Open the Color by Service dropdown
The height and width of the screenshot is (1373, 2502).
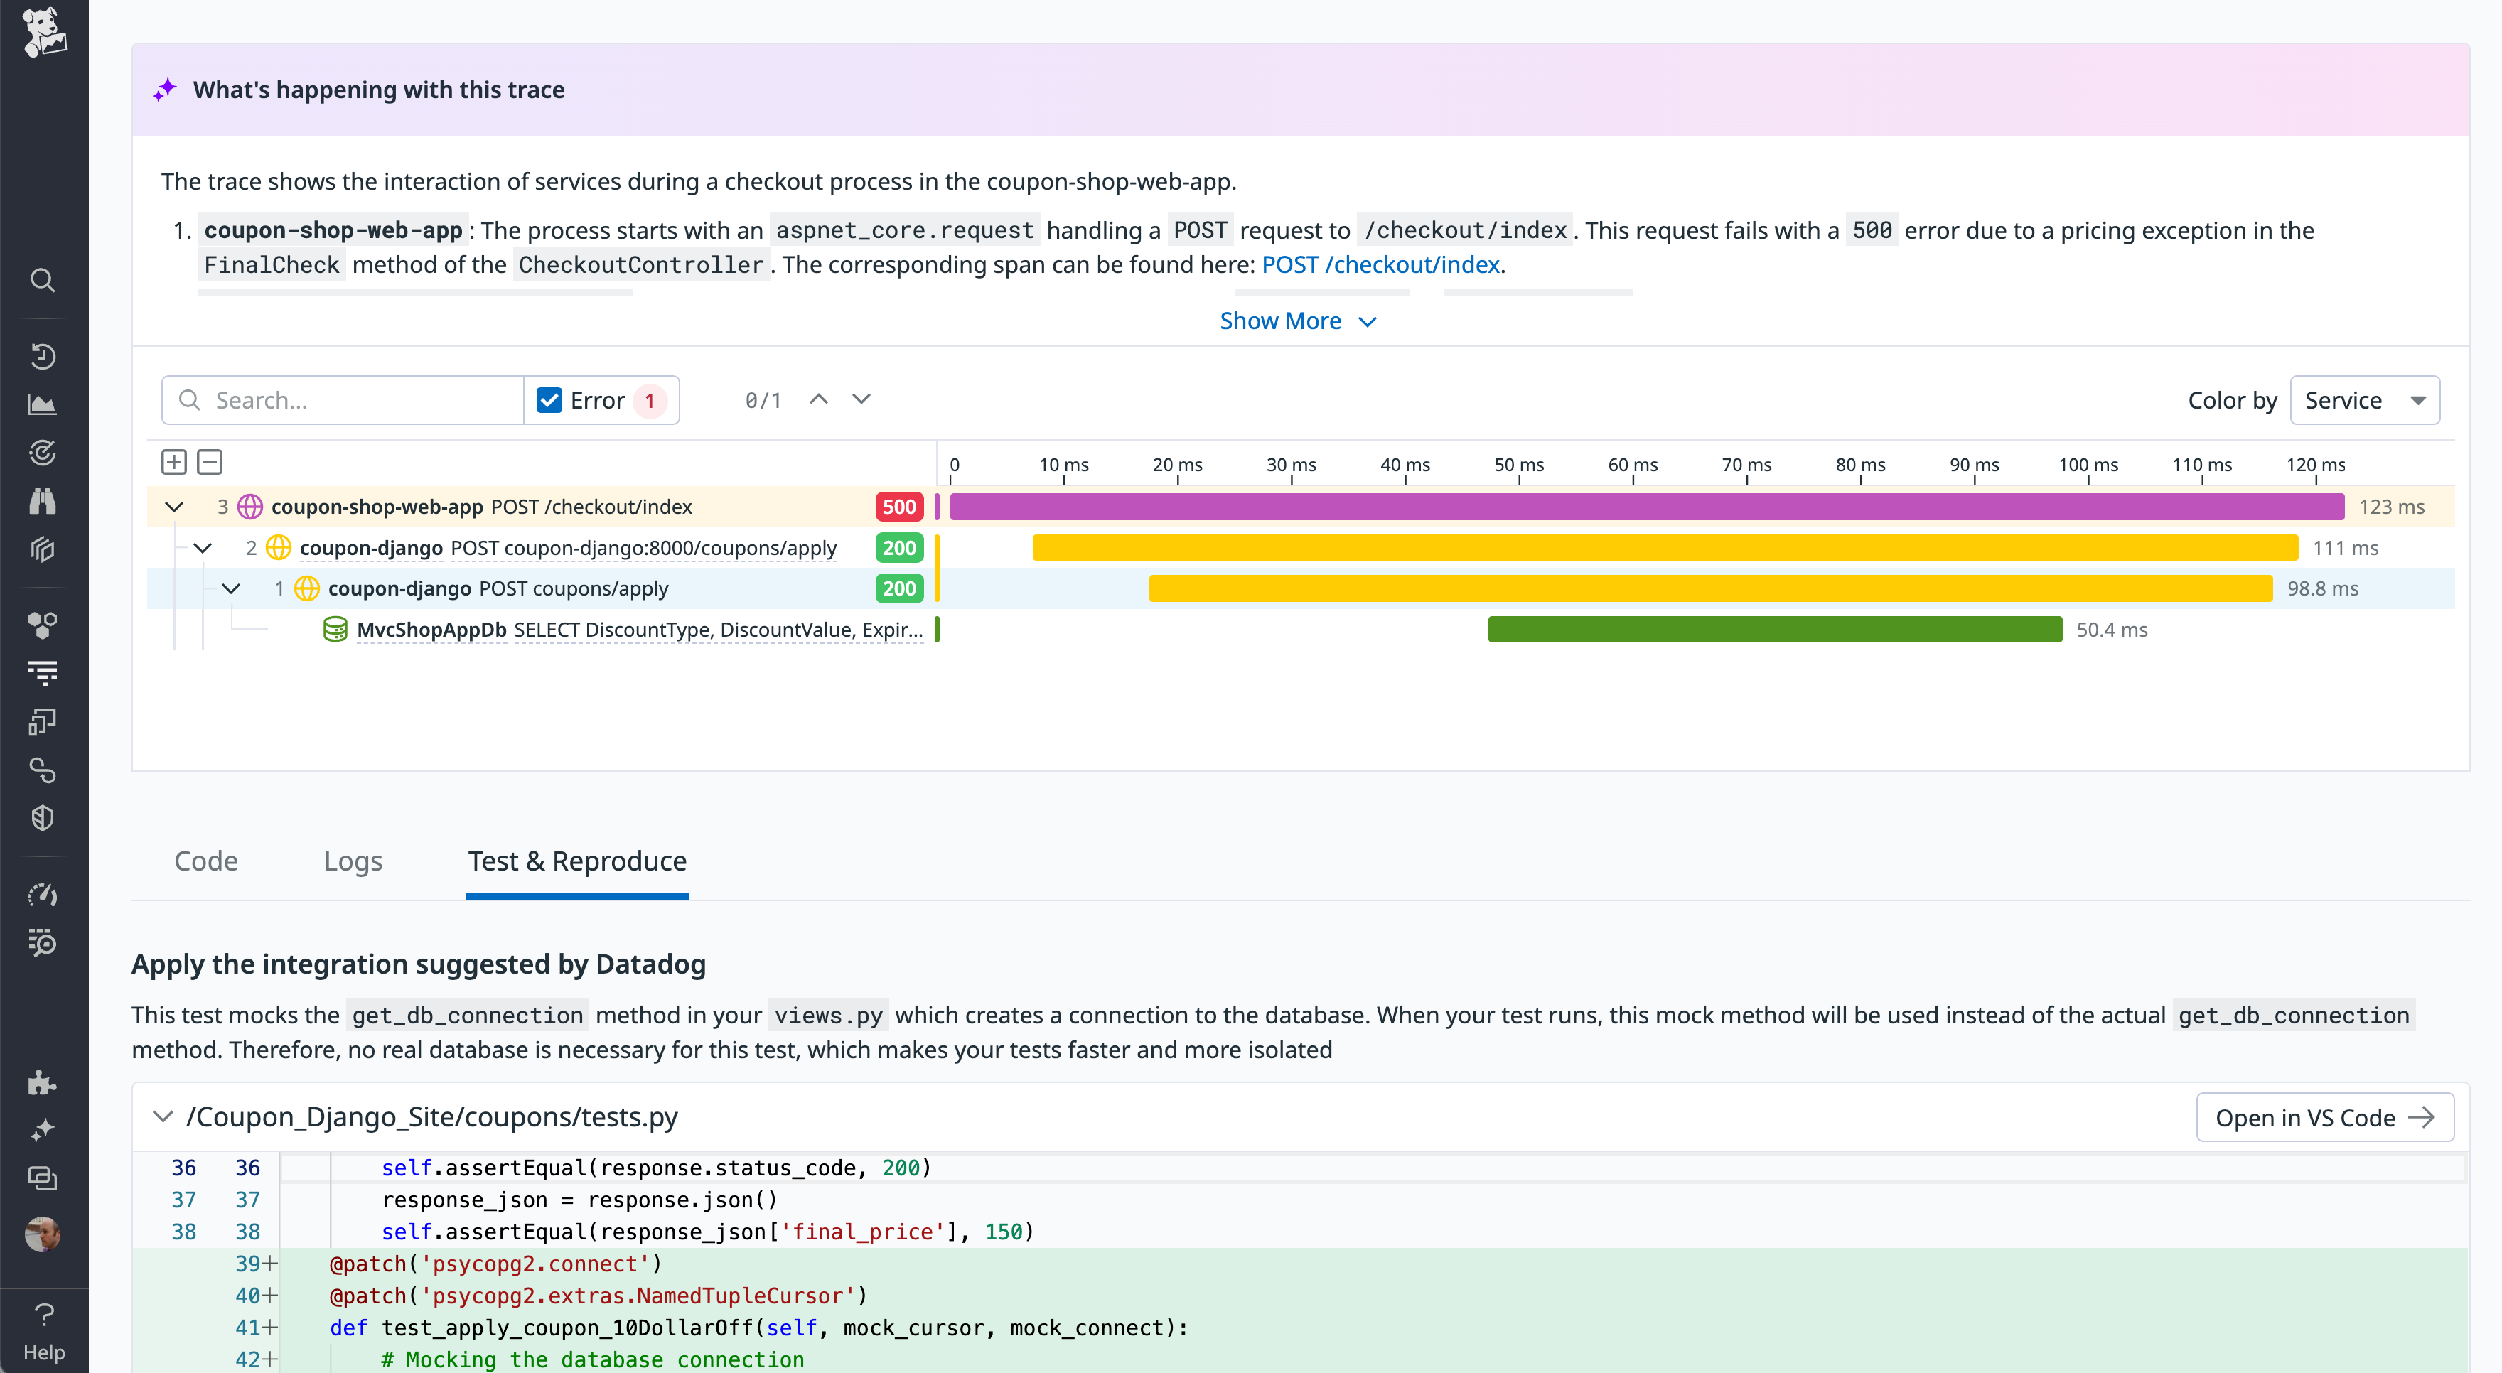pyautogui.click(x=2364, y=399)
